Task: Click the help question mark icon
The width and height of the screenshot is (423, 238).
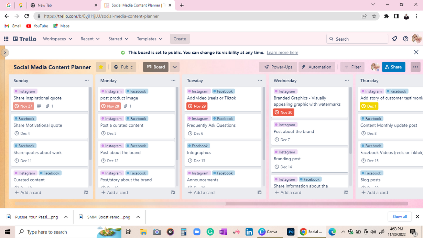Action: [x=405, y=39]
